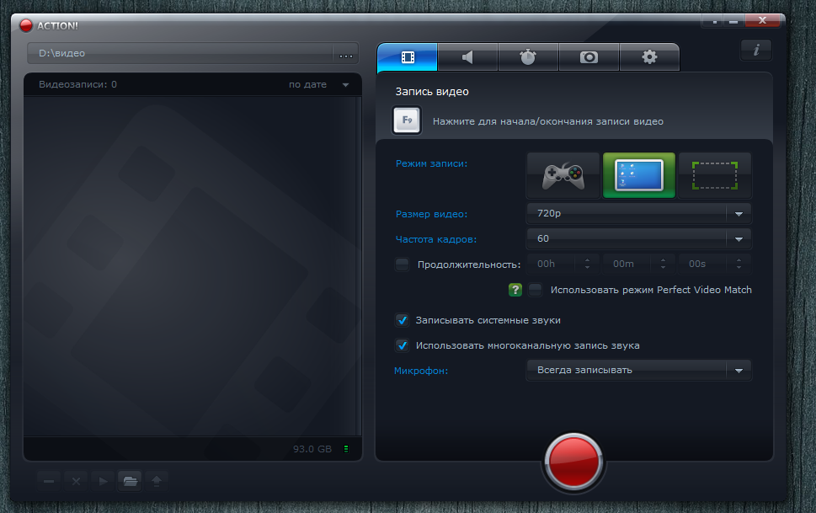Viewport: 816px width, 513px height.
Task: Click the upload arrow icon
Action: tap(157, 481)
